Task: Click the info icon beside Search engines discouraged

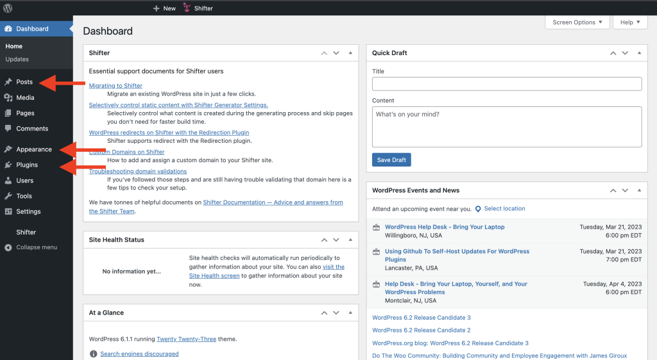Action: point(94,354)
